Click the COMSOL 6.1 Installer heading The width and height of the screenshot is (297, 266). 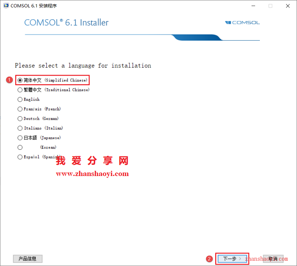pyautogui.click(x=66, y=23)
